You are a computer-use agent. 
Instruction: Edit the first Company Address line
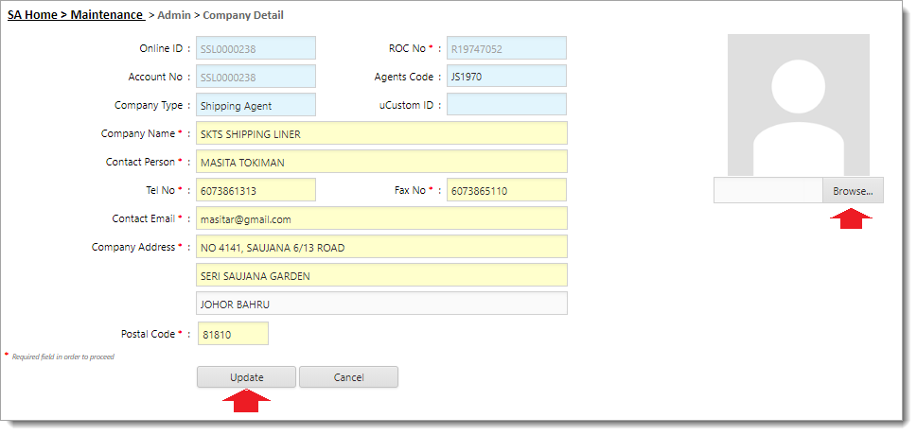click(x=381, y=248)
